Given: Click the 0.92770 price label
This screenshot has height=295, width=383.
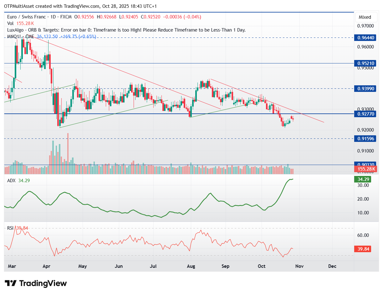Looking at the screenshot, I should [x=366, y=114].
